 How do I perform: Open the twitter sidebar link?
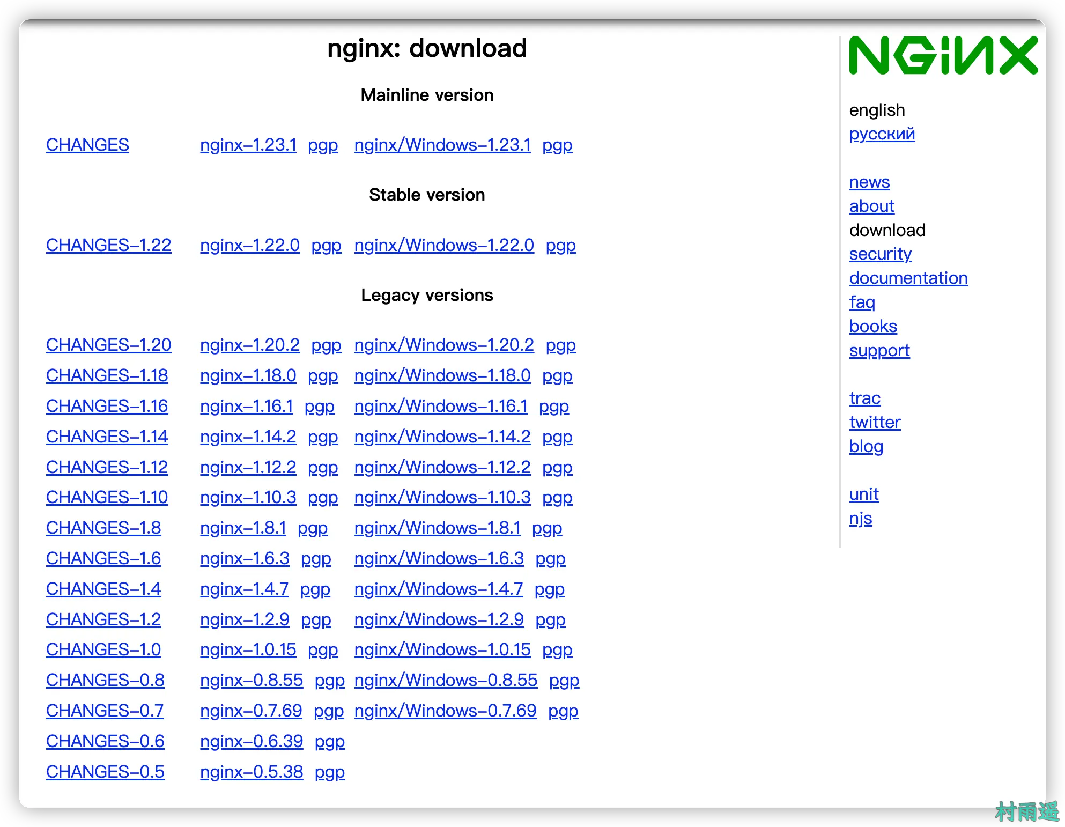(x=875, y=422)
